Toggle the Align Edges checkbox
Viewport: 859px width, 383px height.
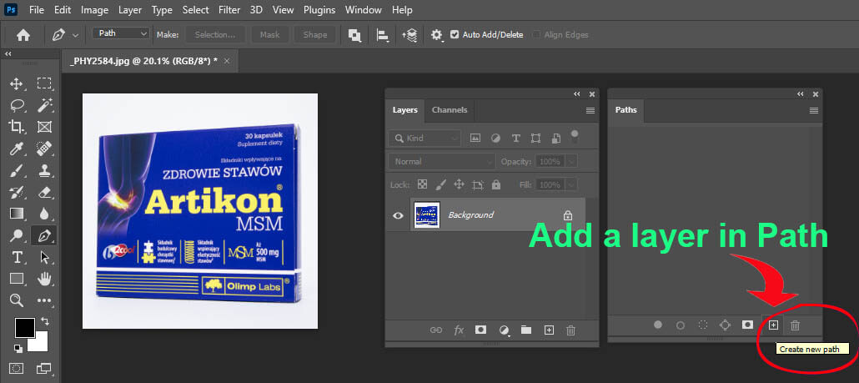pos(536,34)
